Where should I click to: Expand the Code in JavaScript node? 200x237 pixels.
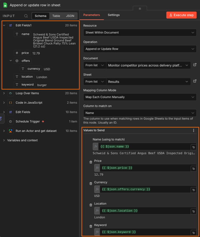point(4,103)
